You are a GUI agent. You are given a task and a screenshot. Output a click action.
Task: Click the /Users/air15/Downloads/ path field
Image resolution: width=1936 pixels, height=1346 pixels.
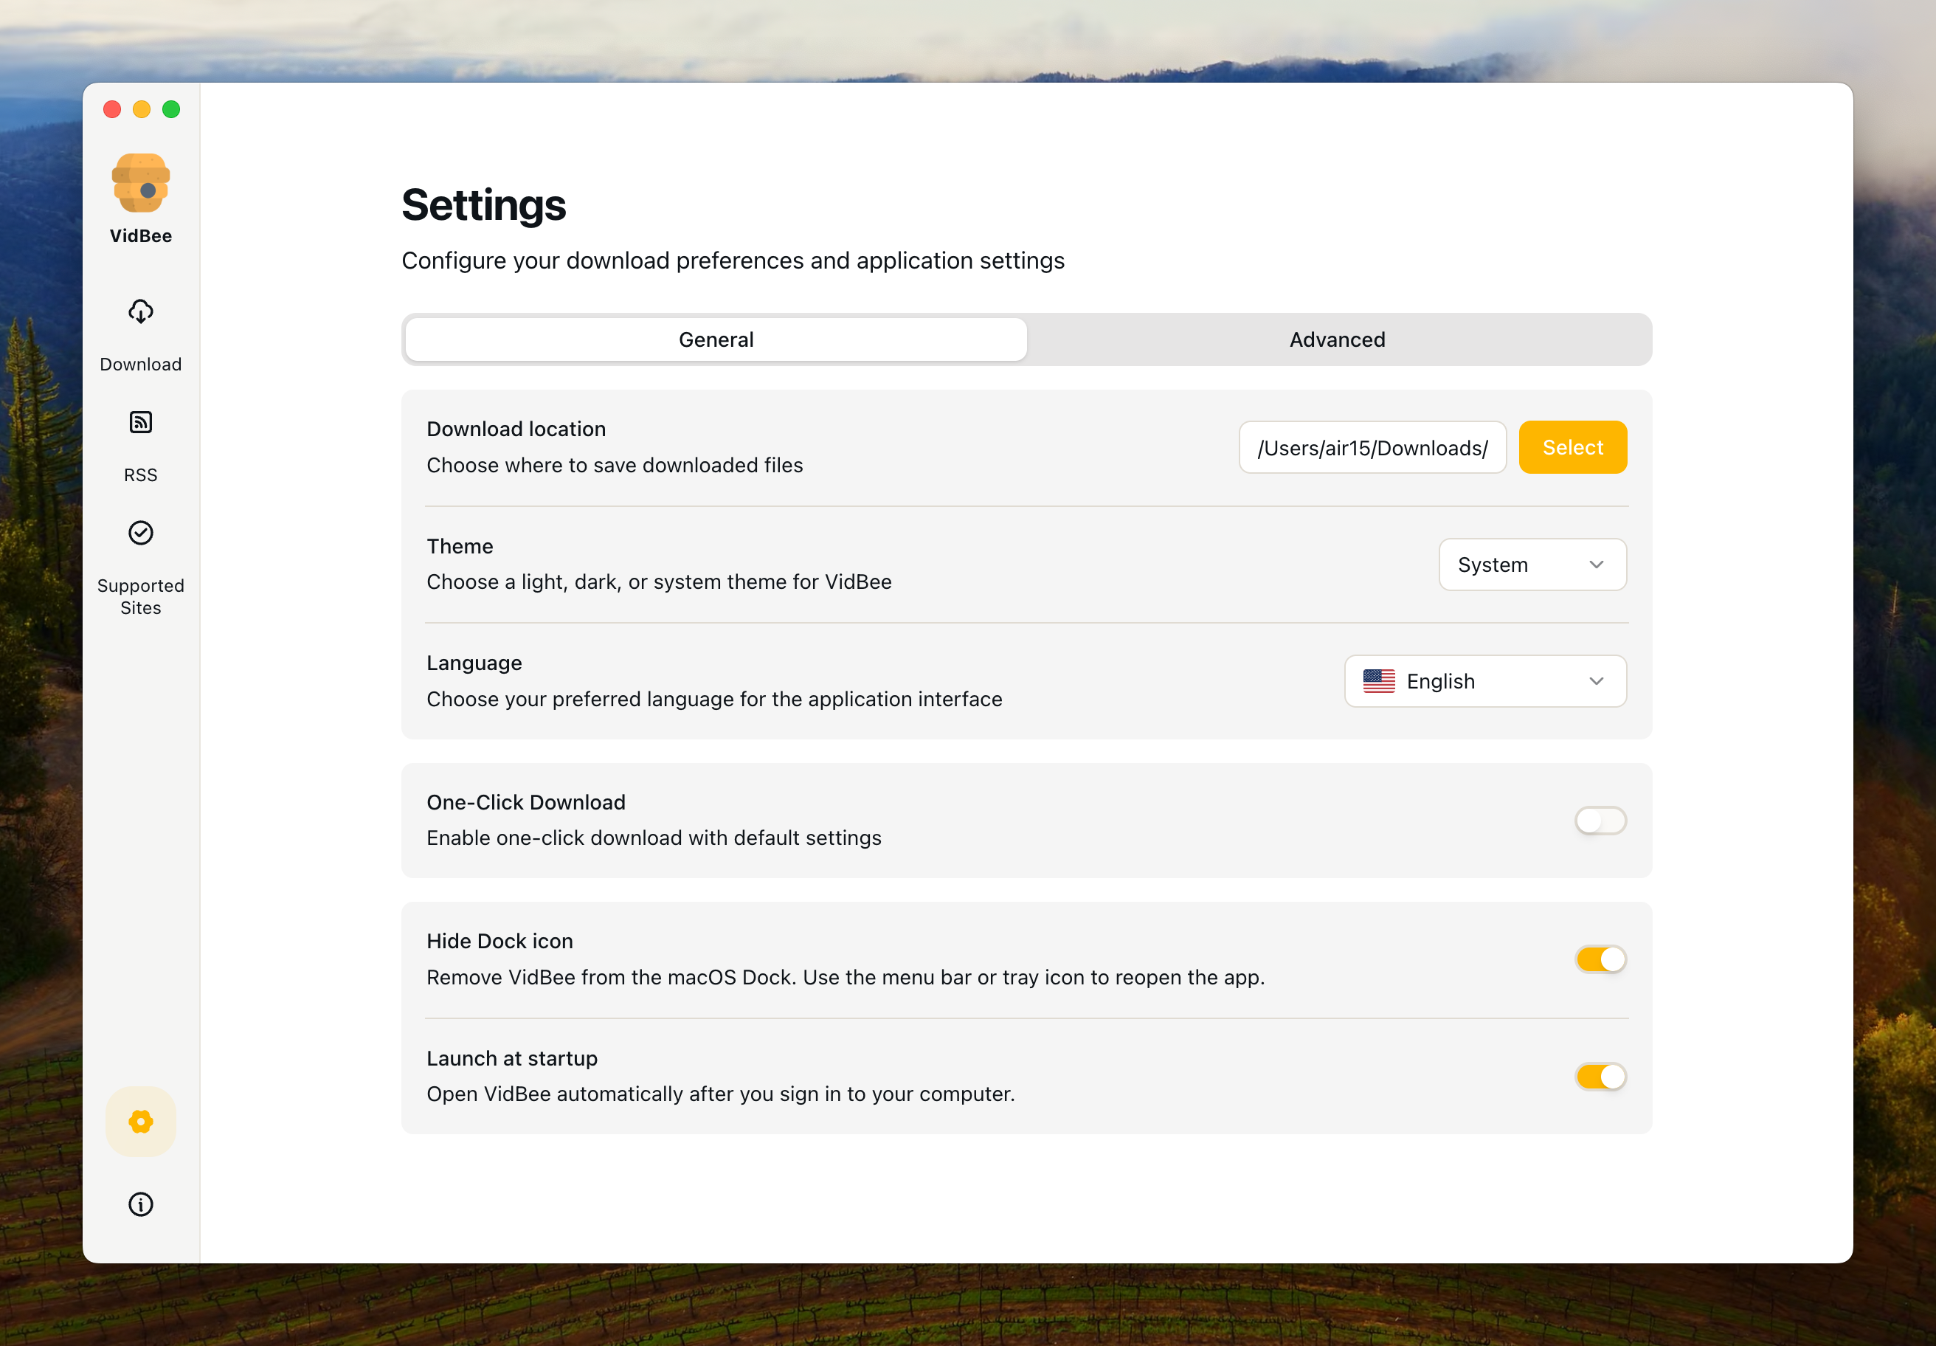(1373, 447)
